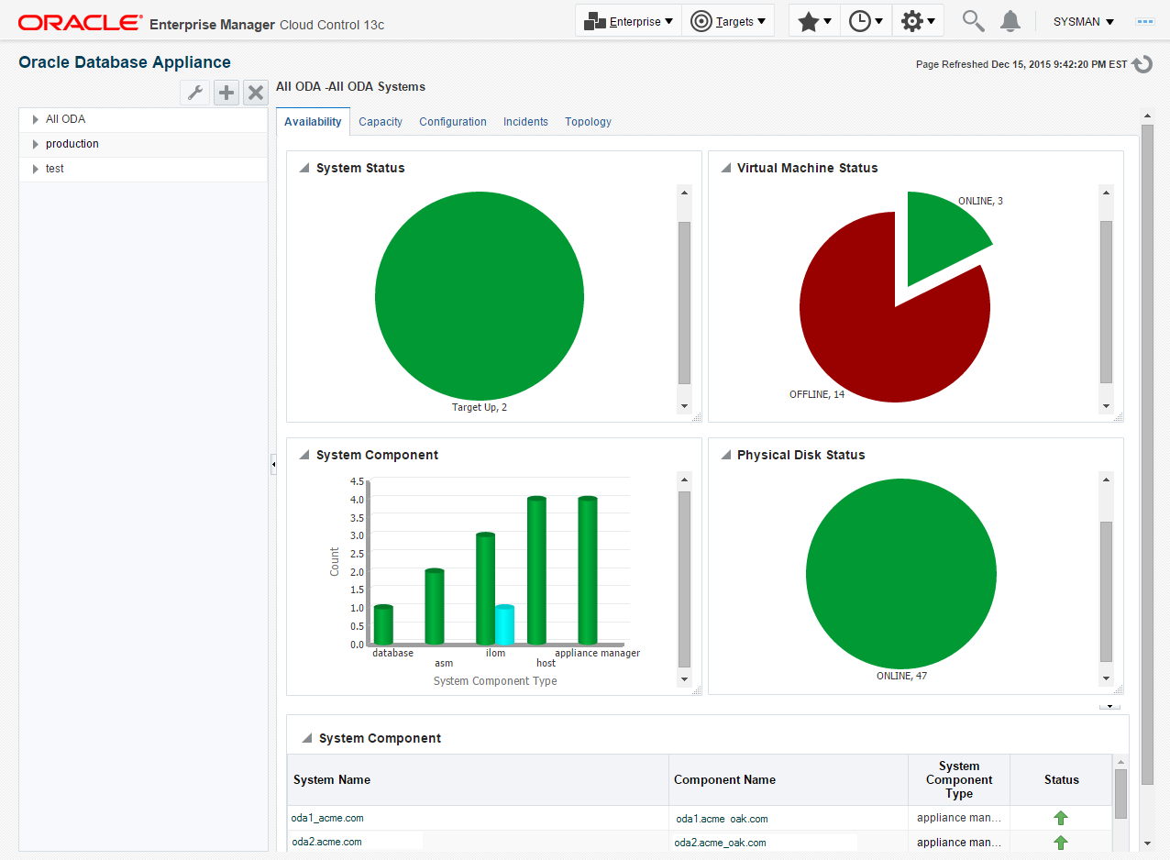
Task: Collapse the System Status panel
Action: click(x=304, y=168)
